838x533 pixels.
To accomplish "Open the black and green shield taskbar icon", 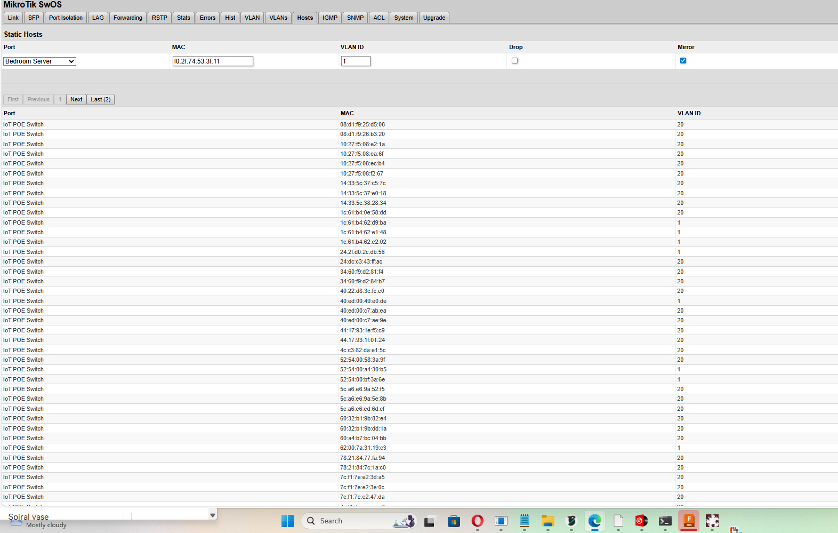I will (x=571, y=521).
